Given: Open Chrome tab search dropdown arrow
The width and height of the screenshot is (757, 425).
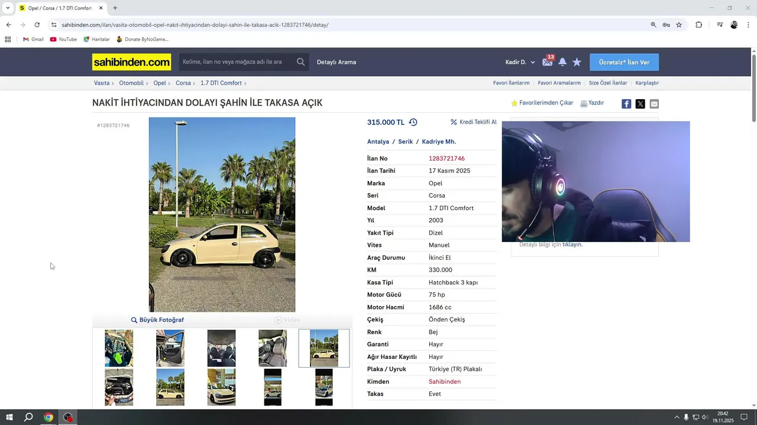Looking at the screenshot, I should (7, 8).
